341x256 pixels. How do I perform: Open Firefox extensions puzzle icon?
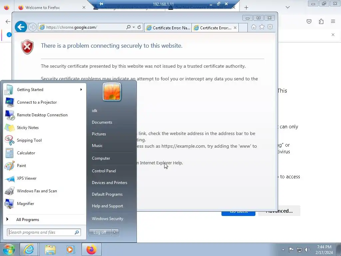[321, 21]
